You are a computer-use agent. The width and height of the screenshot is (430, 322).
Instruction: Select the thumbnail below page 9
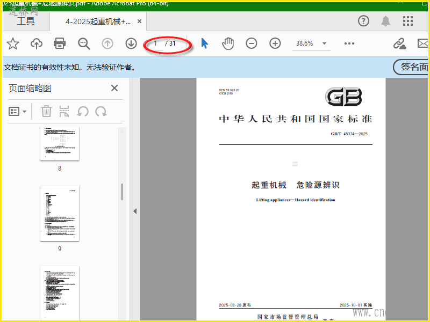click(60, 293)
